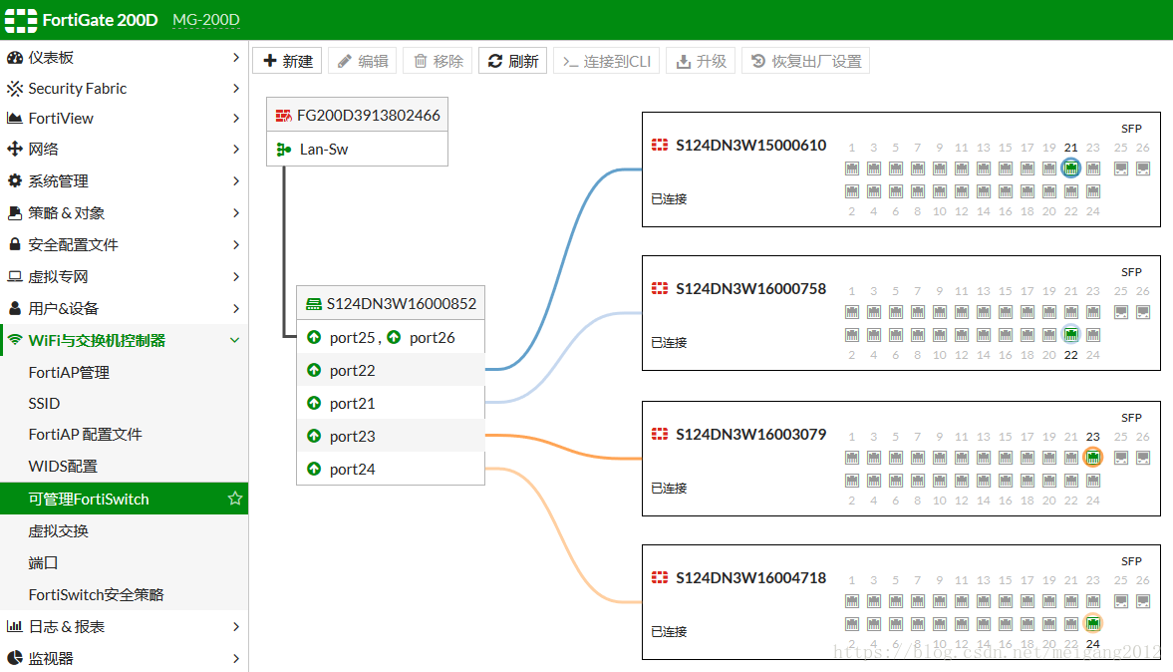Click the 网络 cross-arrows icon

(x=14, y=149)
